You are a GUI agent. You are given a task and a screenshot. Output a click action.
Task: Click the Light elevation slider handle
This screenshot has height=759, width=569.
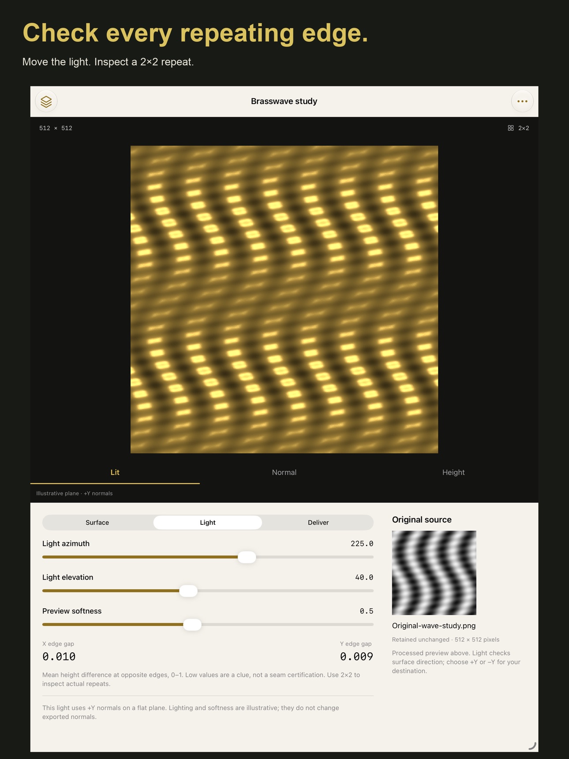click(x=188, y=591)
